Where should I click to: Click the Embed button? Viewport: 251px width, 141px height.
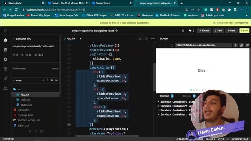204,31
